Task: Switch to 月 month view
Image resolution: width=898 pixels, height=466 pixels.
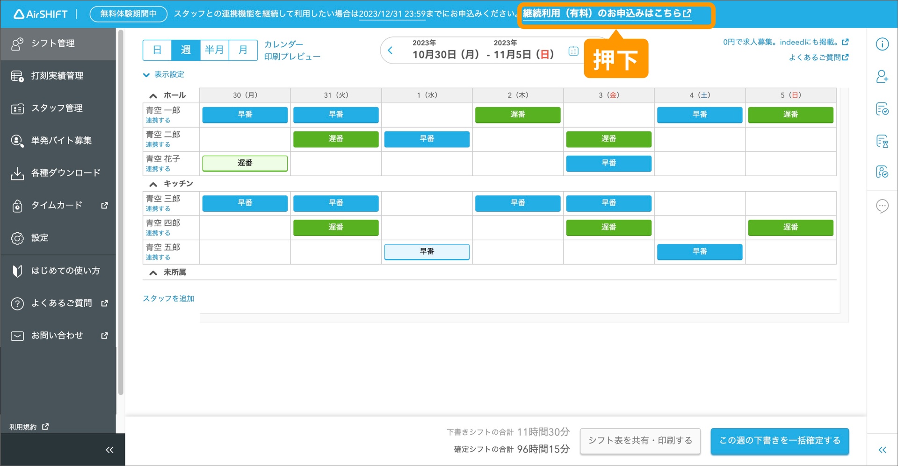Action: (243, 50)
